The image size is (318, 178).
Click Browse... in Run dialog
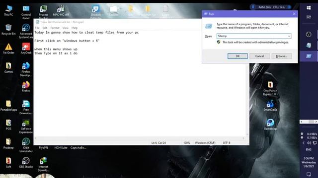[x=282, y=56]
